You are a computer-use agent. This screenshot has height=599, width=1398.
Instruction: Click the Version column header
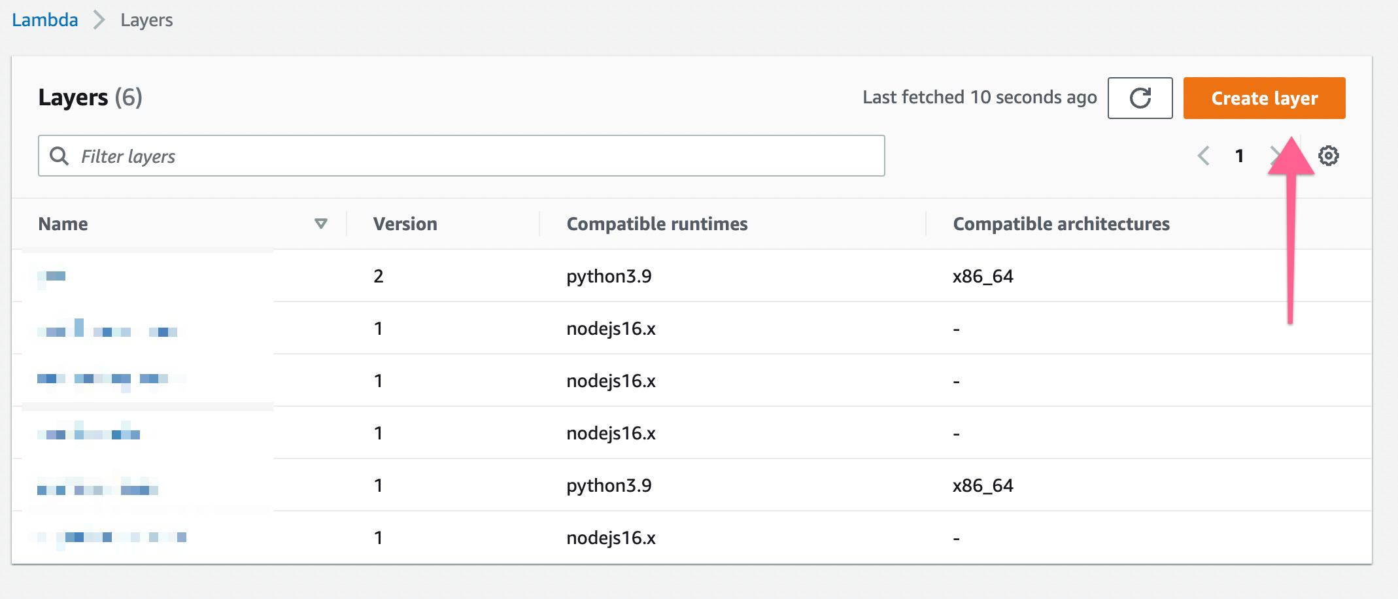tap(405, 224)
